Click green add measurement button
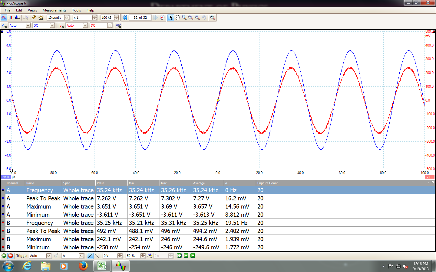This screenshot has width=436, height=272. 180,256
